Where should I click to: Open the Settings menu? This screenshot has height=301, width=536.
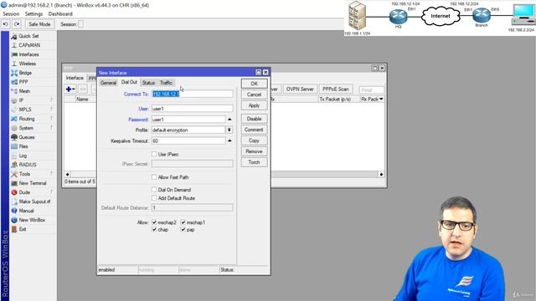pos(33,14)
